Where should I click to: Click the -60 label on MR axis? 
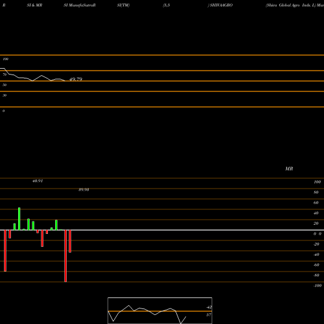pos(316,265)
